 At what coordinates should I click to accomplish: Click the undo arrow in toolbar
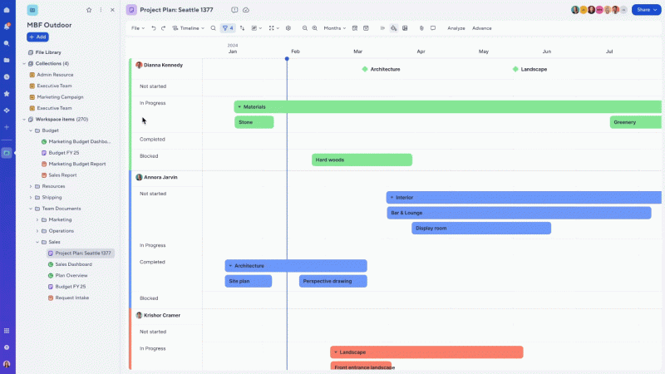click(x=154, y=28)
